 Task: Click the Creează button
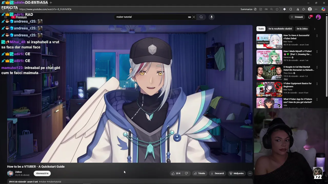pos(297,17)
